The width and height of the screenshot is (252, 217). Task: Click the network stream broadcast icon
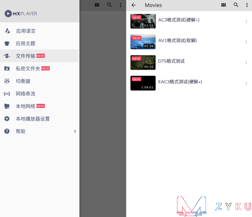7,94
